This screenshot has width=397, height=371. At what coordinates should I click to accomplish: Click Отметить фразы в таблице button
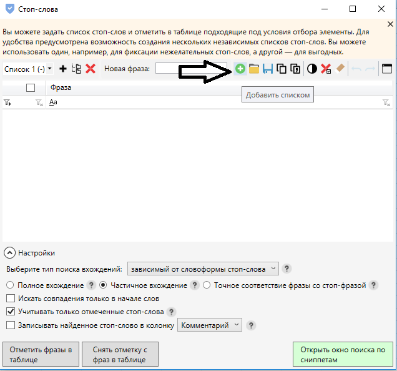click(41, 354)
